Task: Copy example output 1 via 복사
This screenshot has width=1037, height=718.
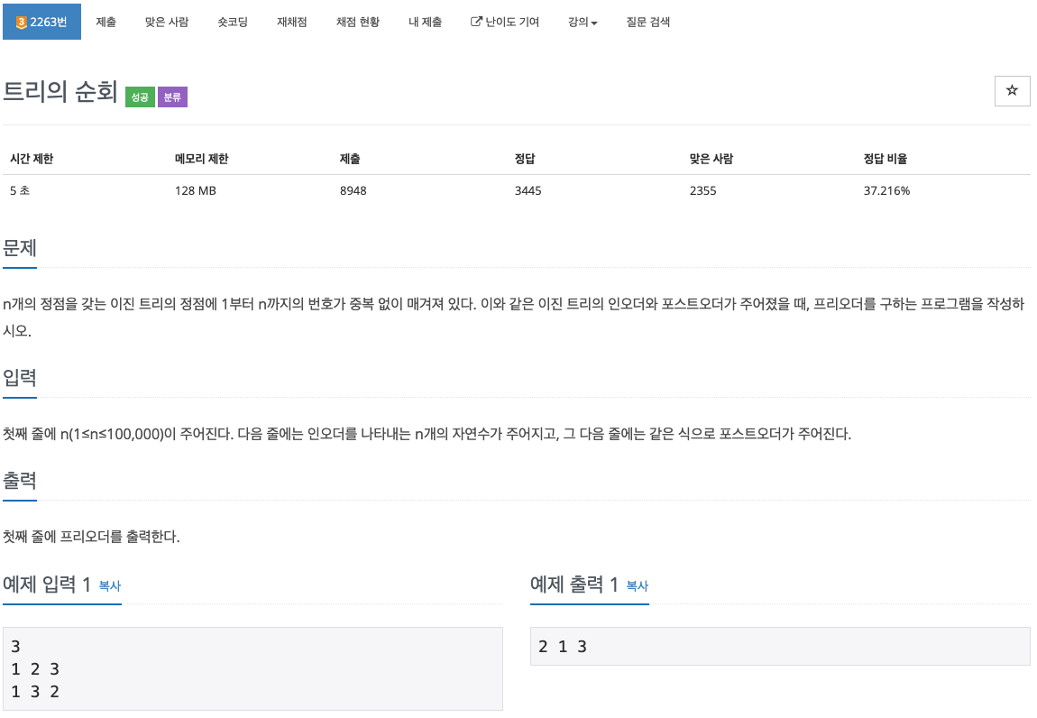Action: coord(638,585)
